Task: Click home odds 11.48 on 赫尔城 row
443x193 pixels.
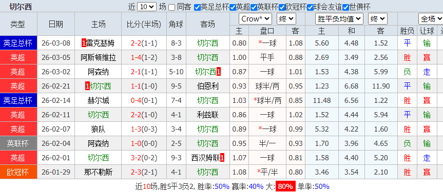Action: (x=321, y=100)
